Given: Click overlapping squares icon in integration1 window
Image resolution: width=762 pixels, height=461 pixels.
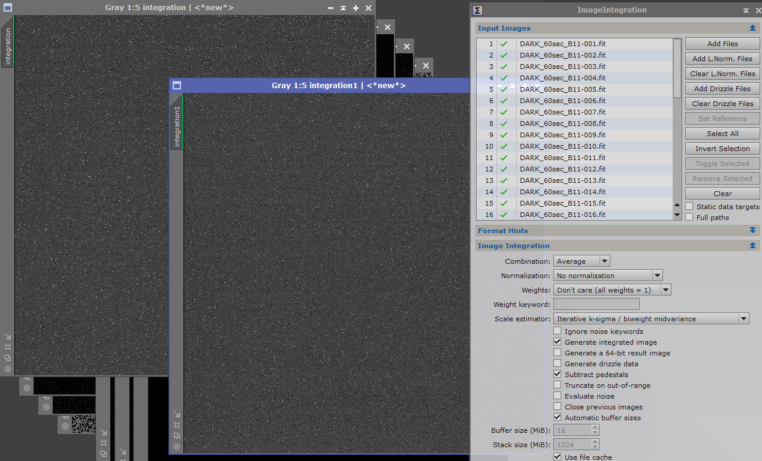Looking at the screenshot, I should coord(177,436).
